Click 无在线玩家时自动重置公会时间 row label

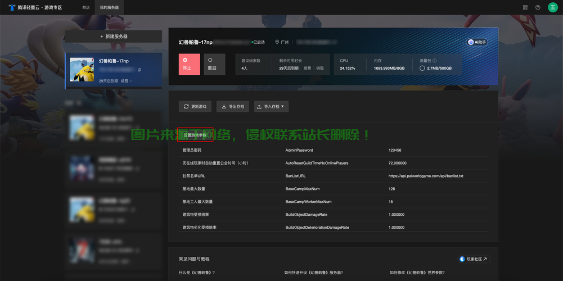click(x=215, y=163)
